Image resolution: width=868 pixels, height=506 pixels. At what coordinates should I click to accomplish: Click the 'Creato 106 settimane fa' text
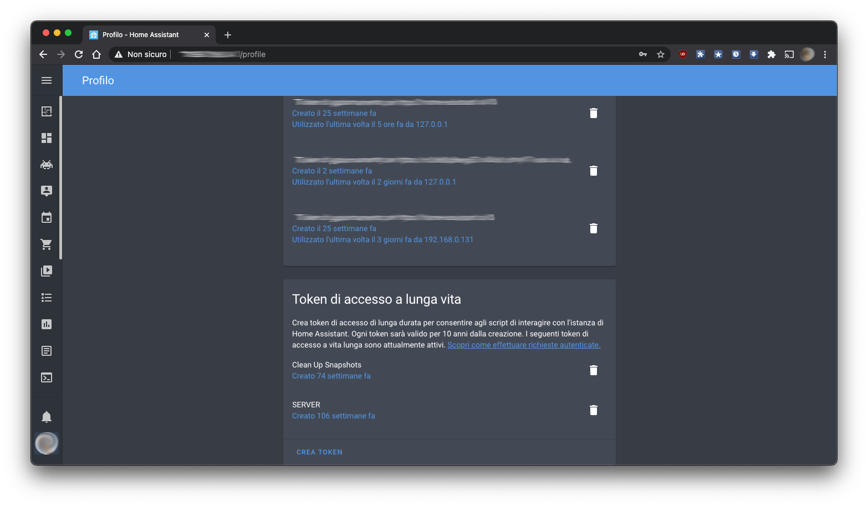(333, 416)
